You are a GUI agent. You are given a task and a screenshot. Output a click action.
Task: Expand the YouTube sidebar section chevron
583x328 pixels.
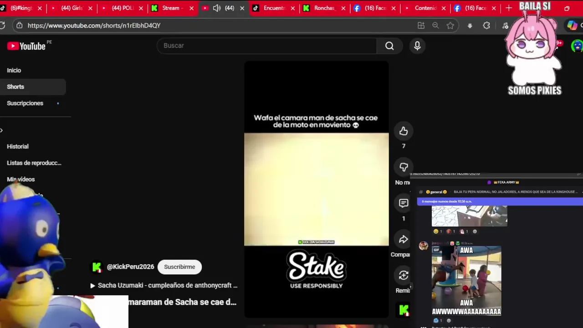pyautogui.click(x=1, y=131)
